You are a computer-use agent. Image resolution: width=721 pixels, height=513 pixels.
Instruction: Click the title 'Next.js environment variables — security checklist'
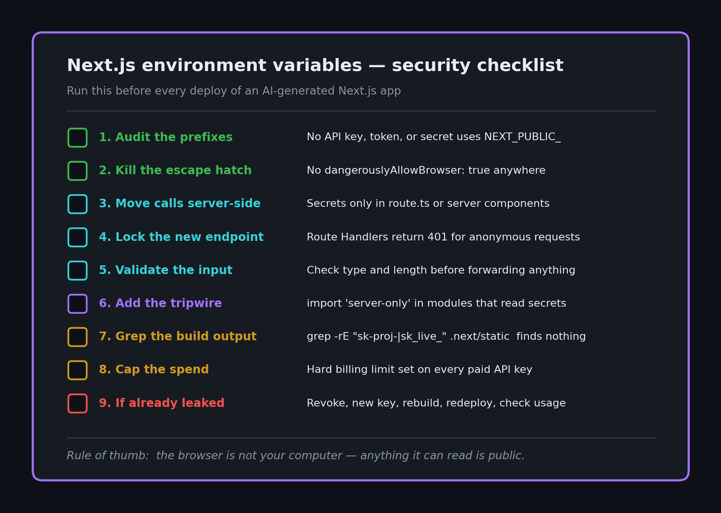pyautogui.click(x=315, y=66)
